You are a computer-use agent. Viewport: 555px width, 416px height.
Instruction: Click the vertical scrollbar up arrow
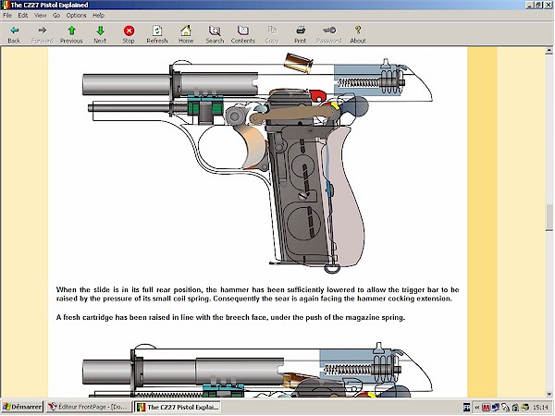(549, 51)
